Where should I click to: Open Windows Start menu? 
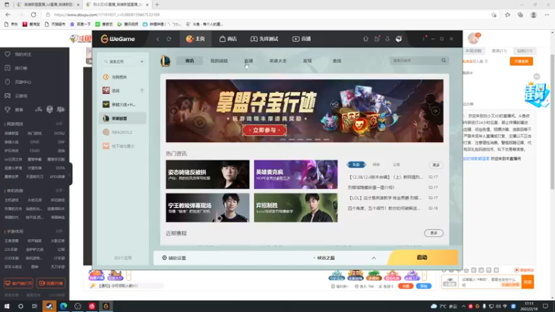click(x=6, y=306)
